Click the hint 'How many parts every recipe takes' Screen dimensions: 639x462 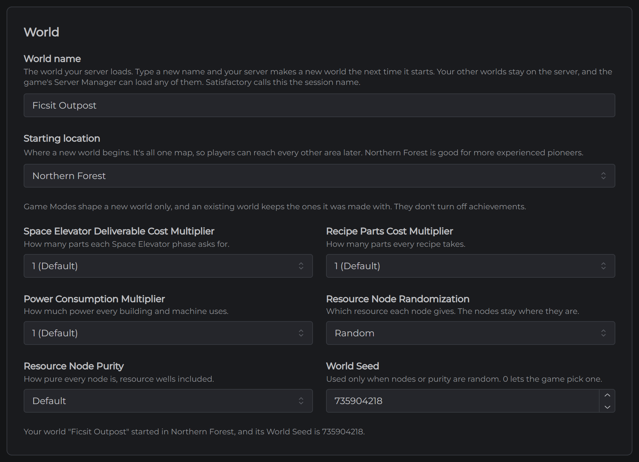pos(396,244)
